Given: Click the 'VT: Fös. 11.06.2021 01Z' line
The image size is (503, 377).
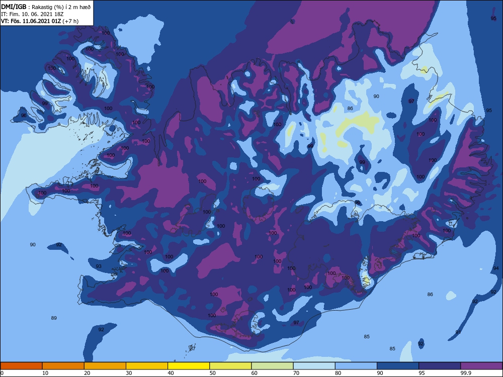Looking at the screenshot, I should tap(31, 22).
